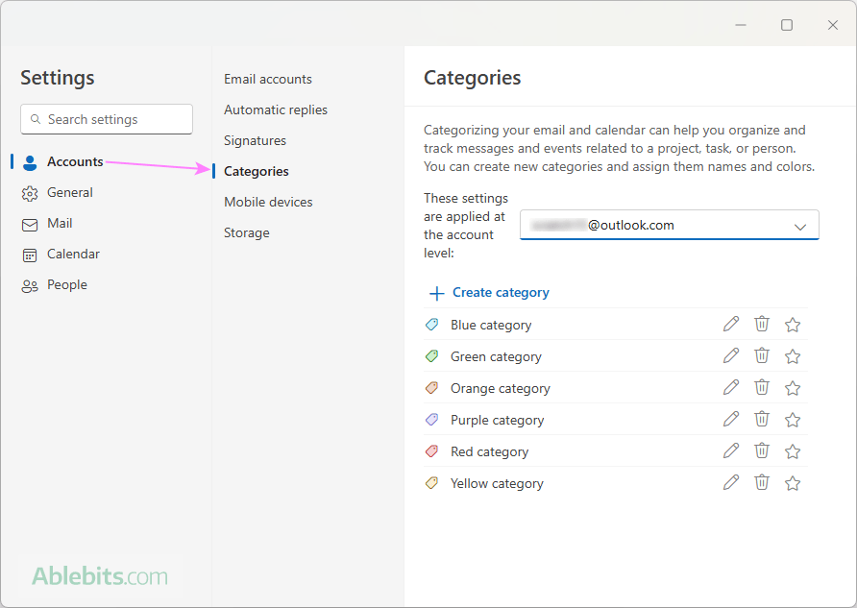Viewport: 857px width, 608px height.
Task: Favorite the Green category with star icon
Action: pos(793,356)
